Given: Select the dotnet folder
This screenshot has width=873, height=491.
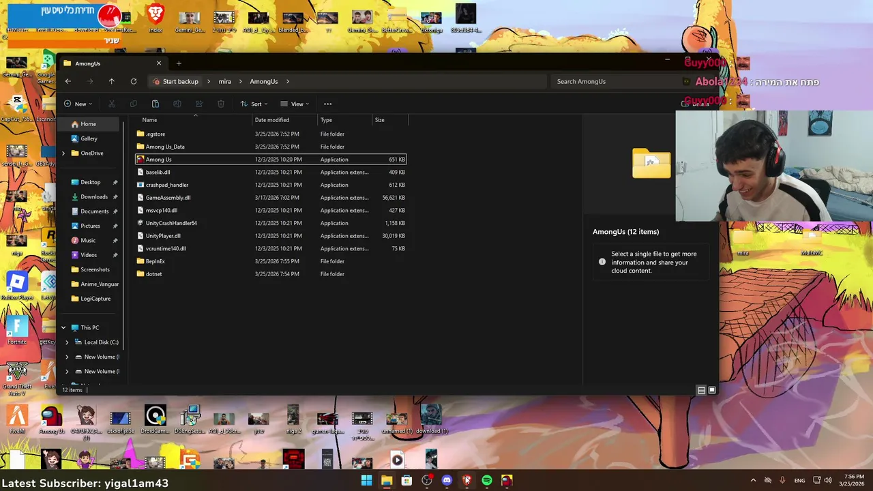Looking at the screenshot, I should [271, 274].
